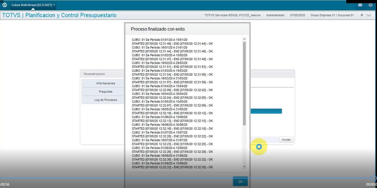Screen dimensions: 377x188
Task: Click the Anular button
Action: [286, 140]
